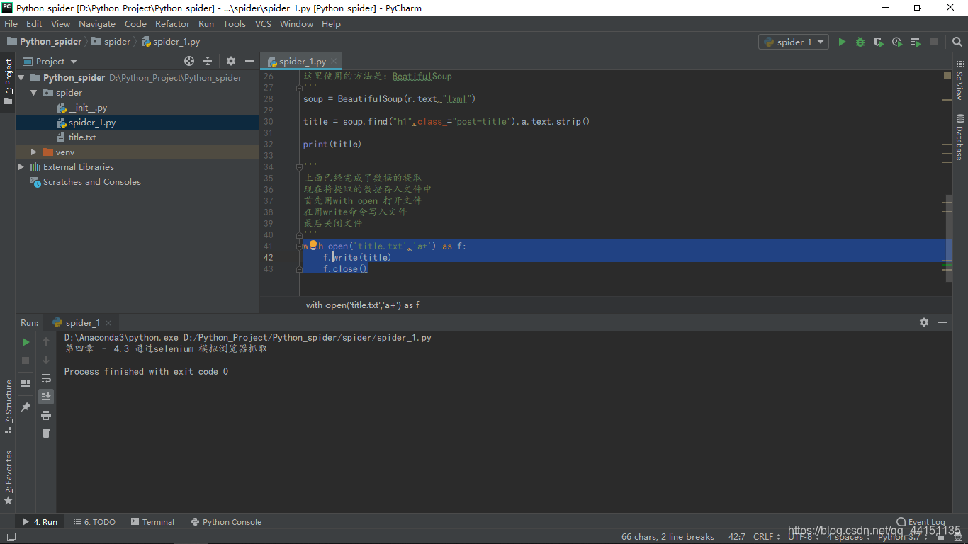Toggle pin tab in Run panel

click(26, 407)
